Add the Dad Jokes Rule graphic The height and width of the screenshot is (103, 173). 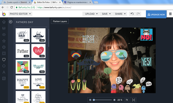23,67
